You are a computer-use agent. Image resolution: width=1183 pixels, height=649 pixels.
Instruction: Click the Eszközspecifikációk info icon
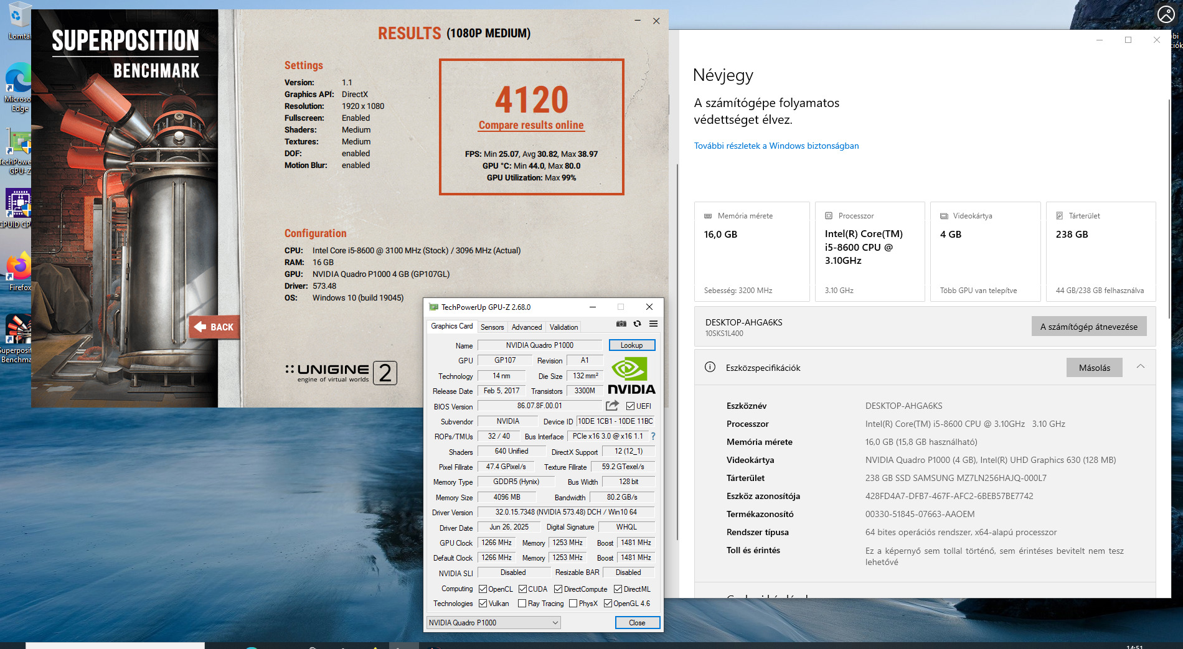coord(710,367)
